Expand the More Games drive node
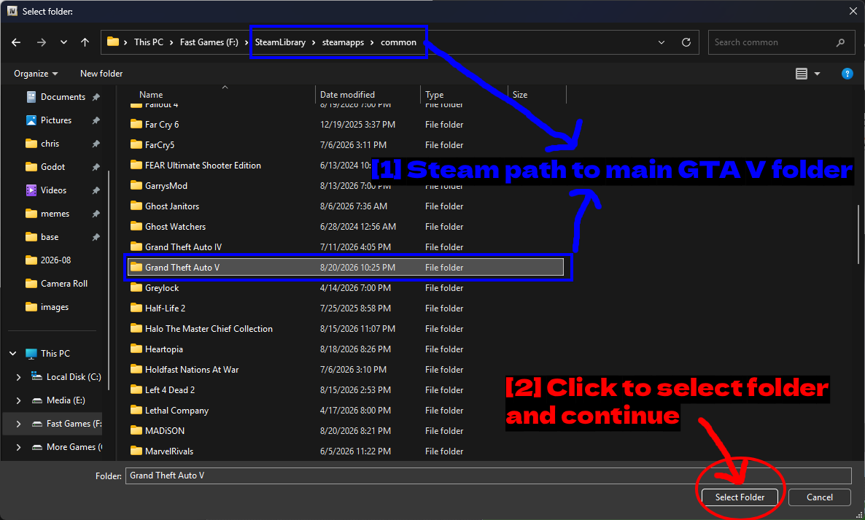Screen dimensions: 865x520 [19, 447]
